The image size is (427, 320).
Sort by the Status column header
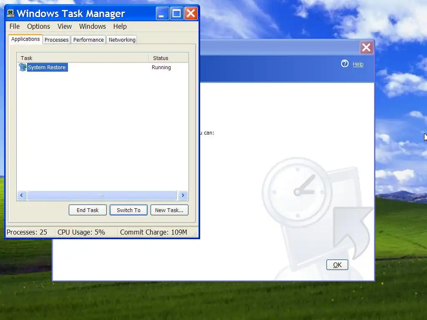point(168,58)
